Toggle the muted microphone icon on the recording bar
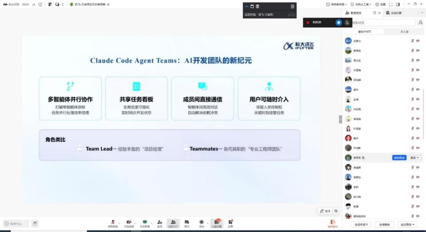 coord(347,22)
